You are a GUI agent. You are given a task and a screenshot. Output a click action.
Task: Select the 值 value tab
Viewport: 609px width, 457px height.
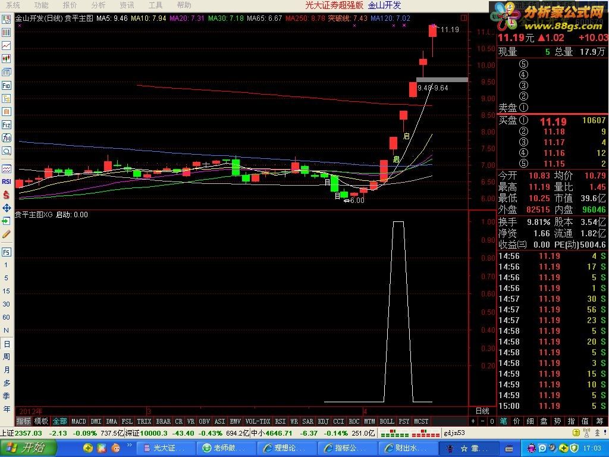pyautogui.click(x=585, y=421)
